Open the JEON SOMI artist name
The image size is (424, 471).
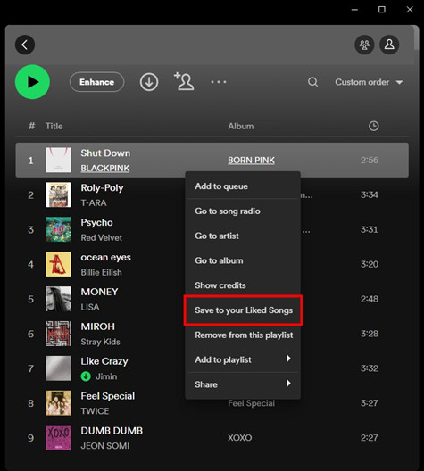pyautogui.click(x=105, y=446)
